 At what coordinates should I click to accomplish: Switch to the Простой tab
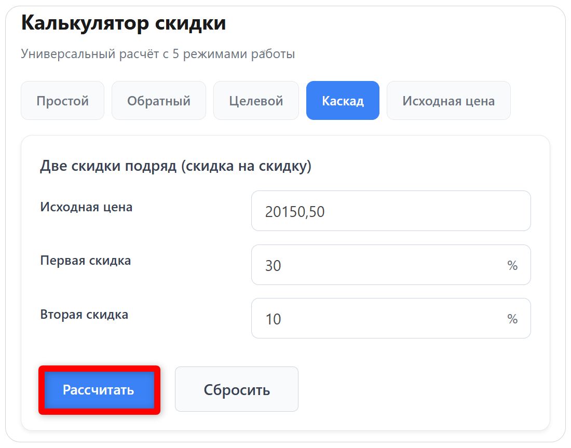[62, 100]
